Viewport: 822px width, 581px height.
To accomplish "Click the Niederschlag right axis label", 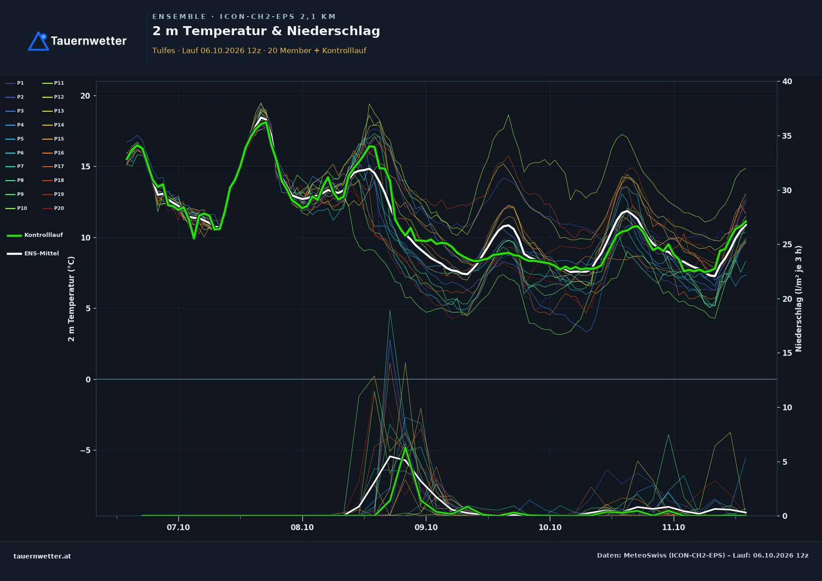I will pyautogui.click(x=799, y=299).
